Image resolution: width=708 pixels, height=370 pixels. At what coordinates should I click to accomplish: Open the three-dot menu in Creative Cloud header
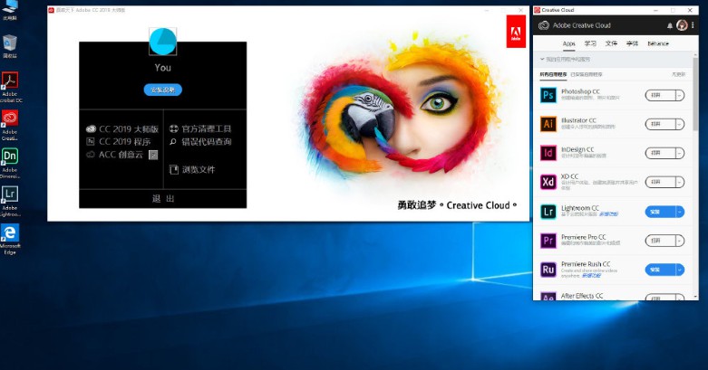pyautogui.click(x=693, y=25)
